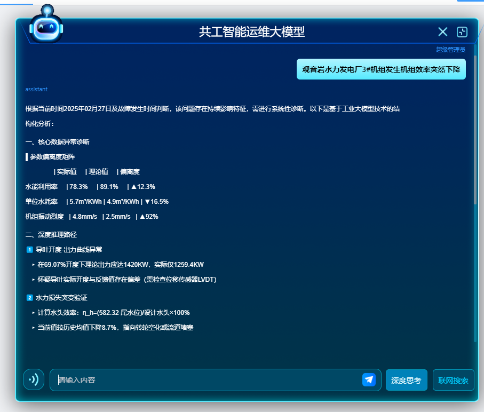Click the robot assistant avatar icon
The image size is (484, 412).
pos(46,26)
